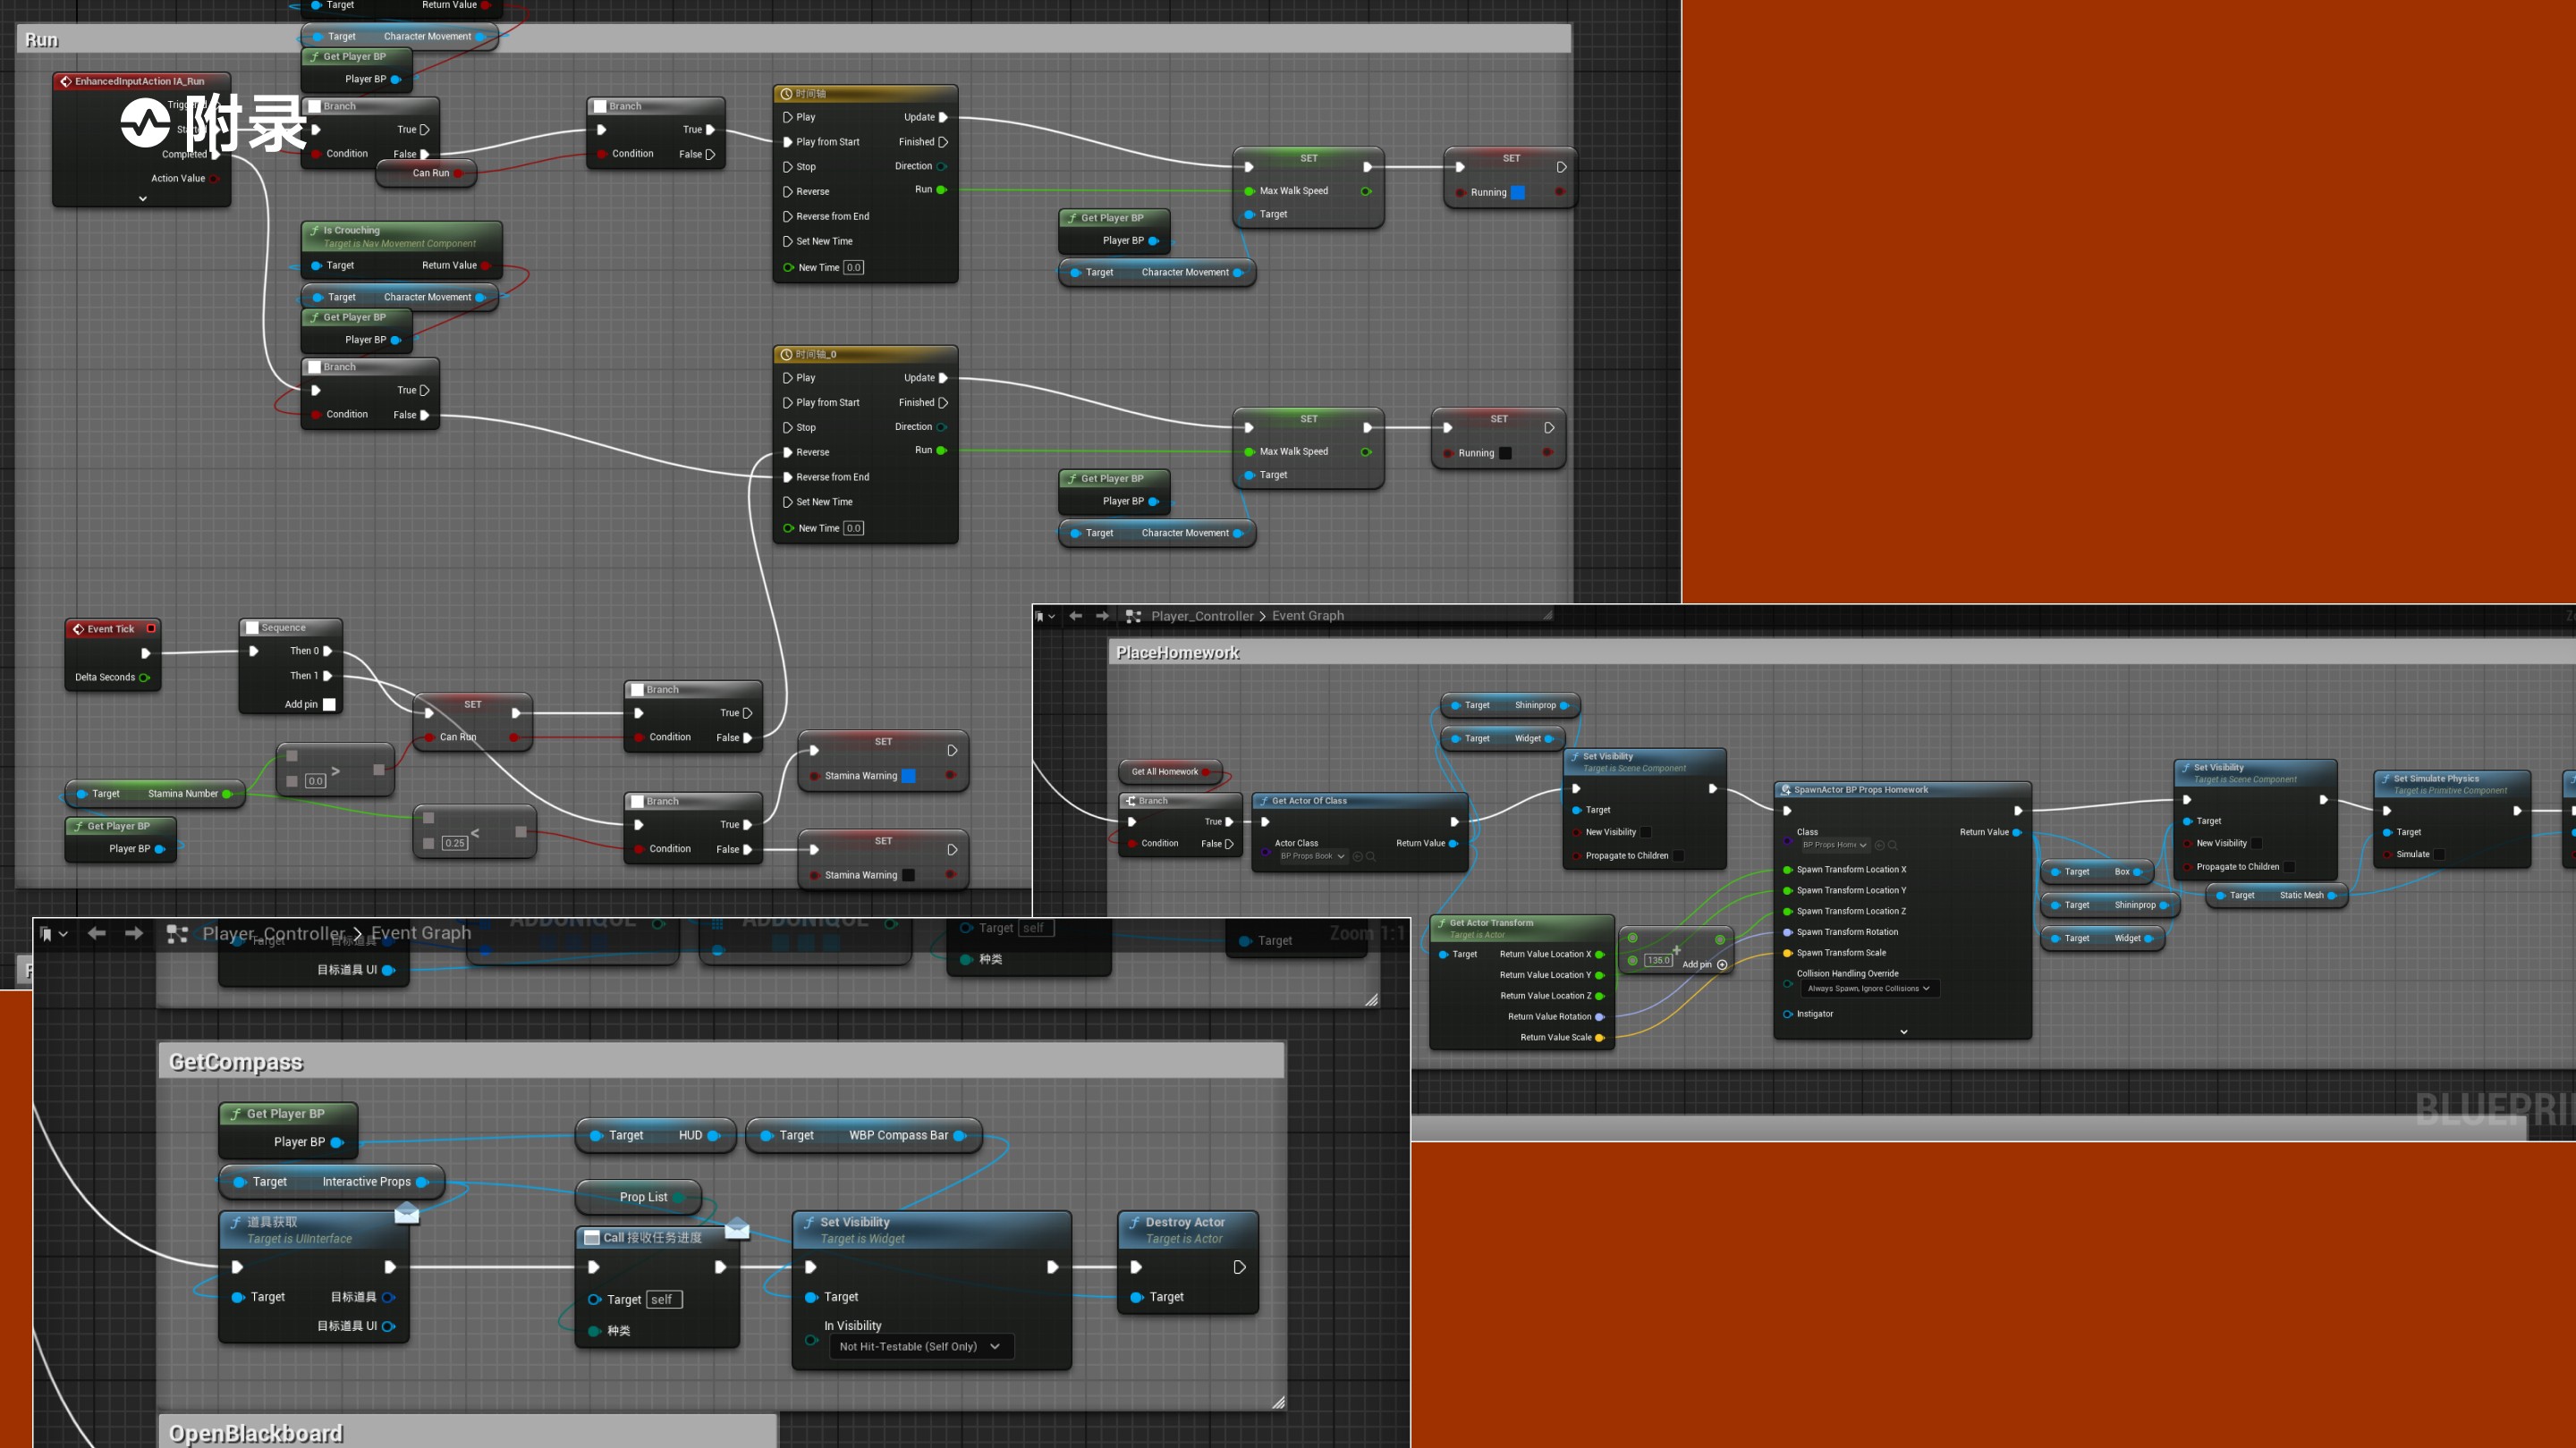Click function icon on Is Crouching node
The image size is (2576, 1448).
(314, 230)
